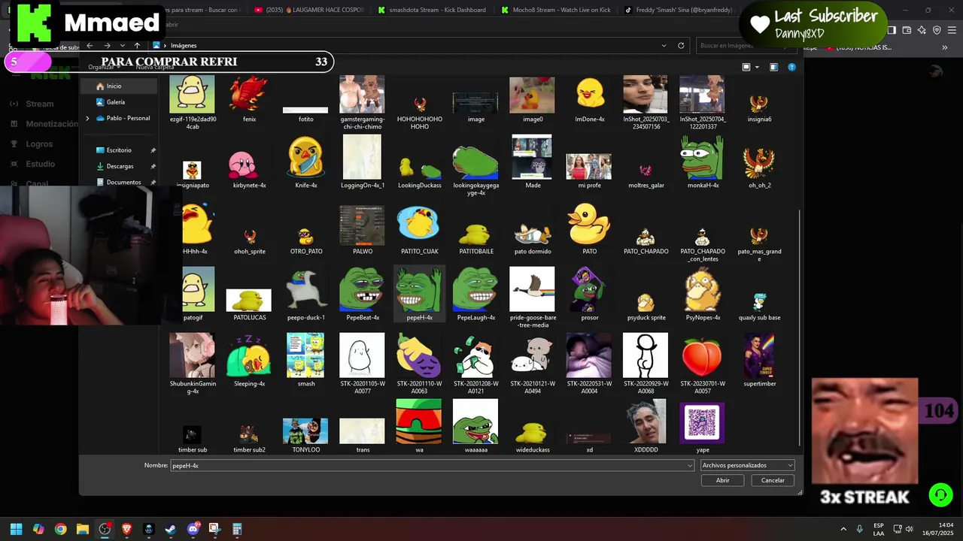Viewport: 963px width, 541px height.
Task: Select the yape QR image file
Action: tap(702, 427)
